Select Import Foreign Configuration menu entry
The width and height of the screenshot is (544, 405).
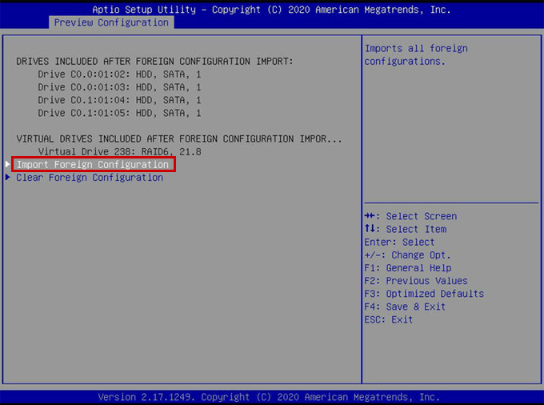point(93,164)
